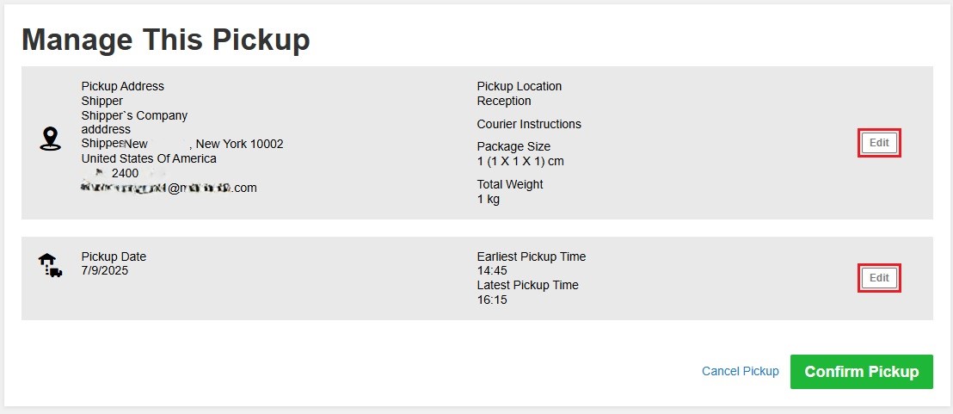The height and width of the screenshot is (414, 953).
Task: Click the 16:15 latest pickup time
Action: click(x=492, y=300)
